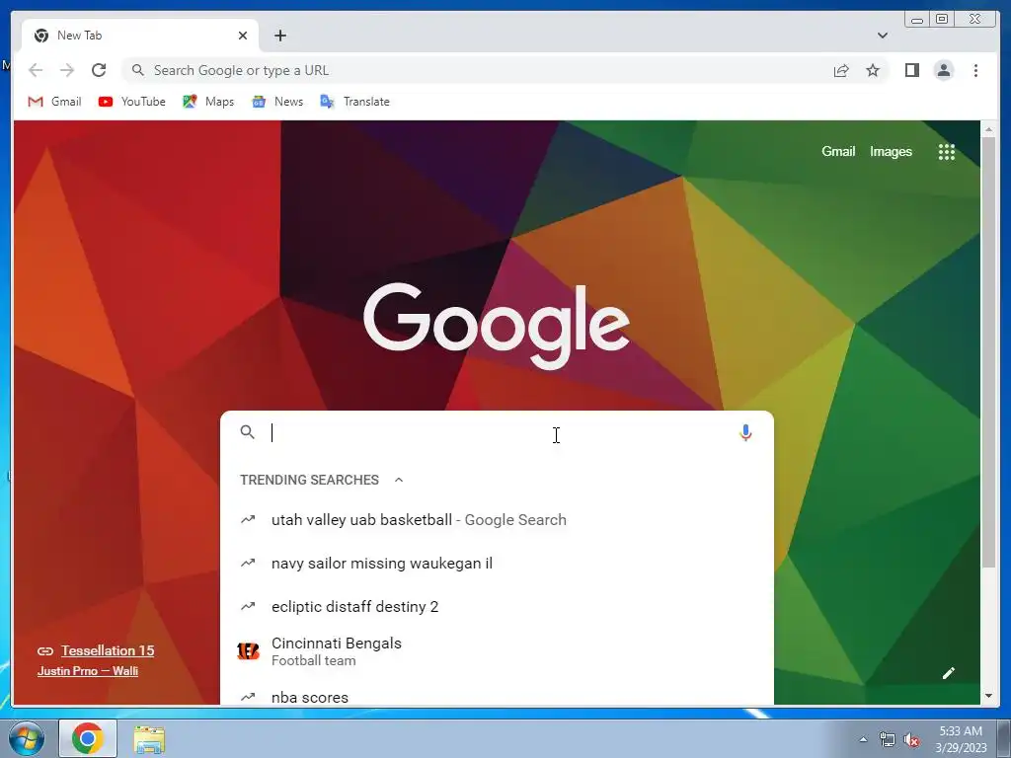Reload the page with the refresh icon
Viewport: 1011px width, 758px height.
click(x=99, y=70)
